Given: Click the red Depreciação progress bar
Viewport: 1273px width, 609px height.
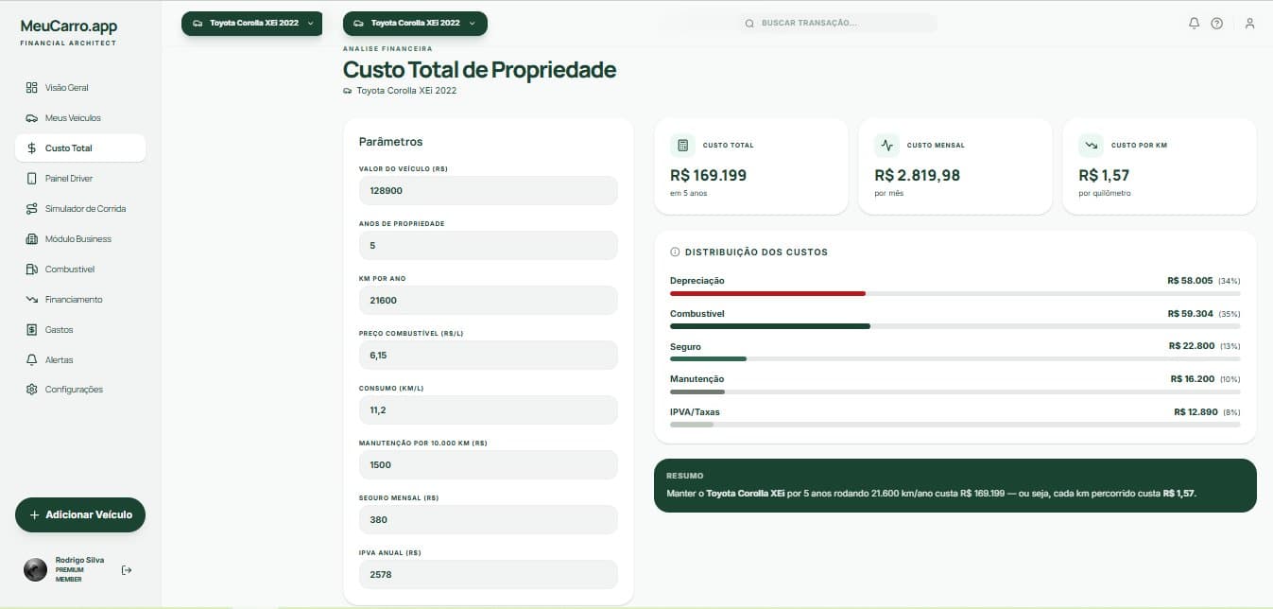Looking at the screenshot, I should 767,294.
